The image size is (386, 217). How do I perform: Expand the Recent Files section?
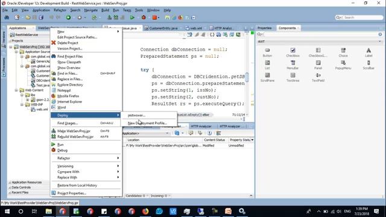point(20,192)
